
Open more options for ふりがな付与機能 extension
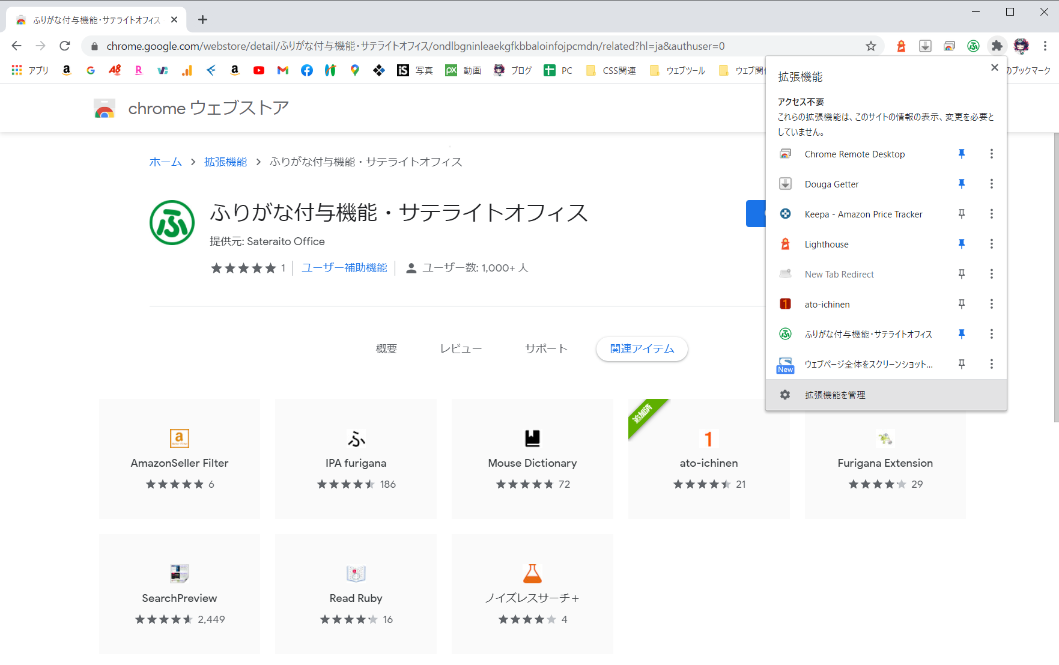coord(992,334)
